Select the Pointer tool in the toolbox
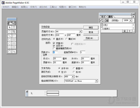Viewport: 140px width, 108px height. point(10,27)
